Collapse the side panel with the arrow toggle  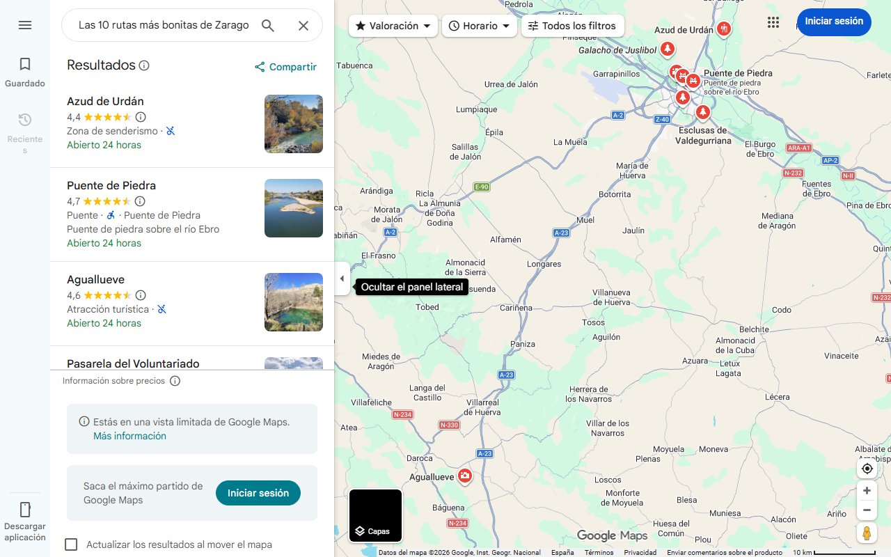tap(342, 278)
